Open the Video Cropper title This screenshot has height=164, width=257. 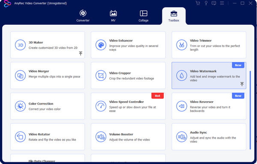click(x=120, y=73)
